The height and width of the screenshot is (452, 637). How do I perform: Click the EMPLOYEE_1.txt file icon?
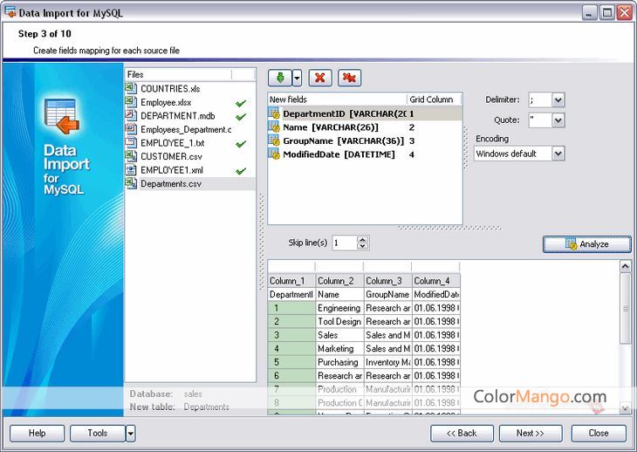[131, 142]
